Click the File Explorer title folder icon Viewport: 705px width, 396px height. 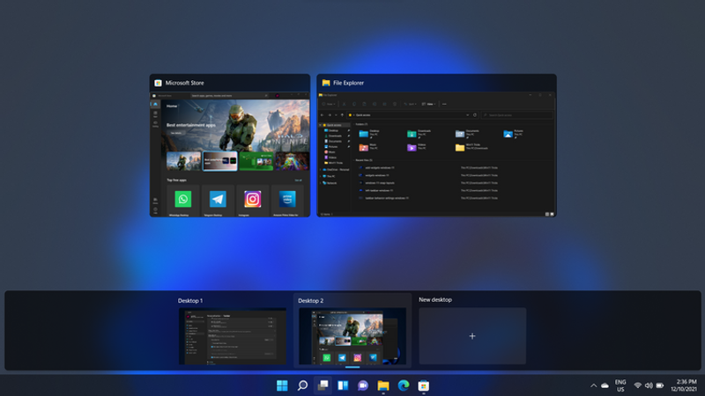pyautogui.click(x=326, y=83)
